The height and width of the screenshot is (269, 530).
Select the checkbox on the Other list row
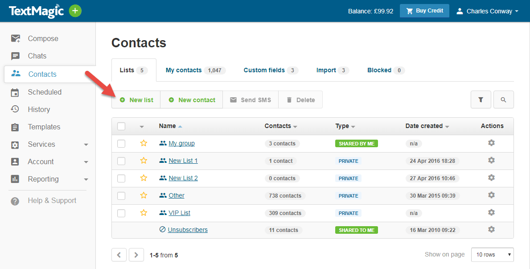121,195
